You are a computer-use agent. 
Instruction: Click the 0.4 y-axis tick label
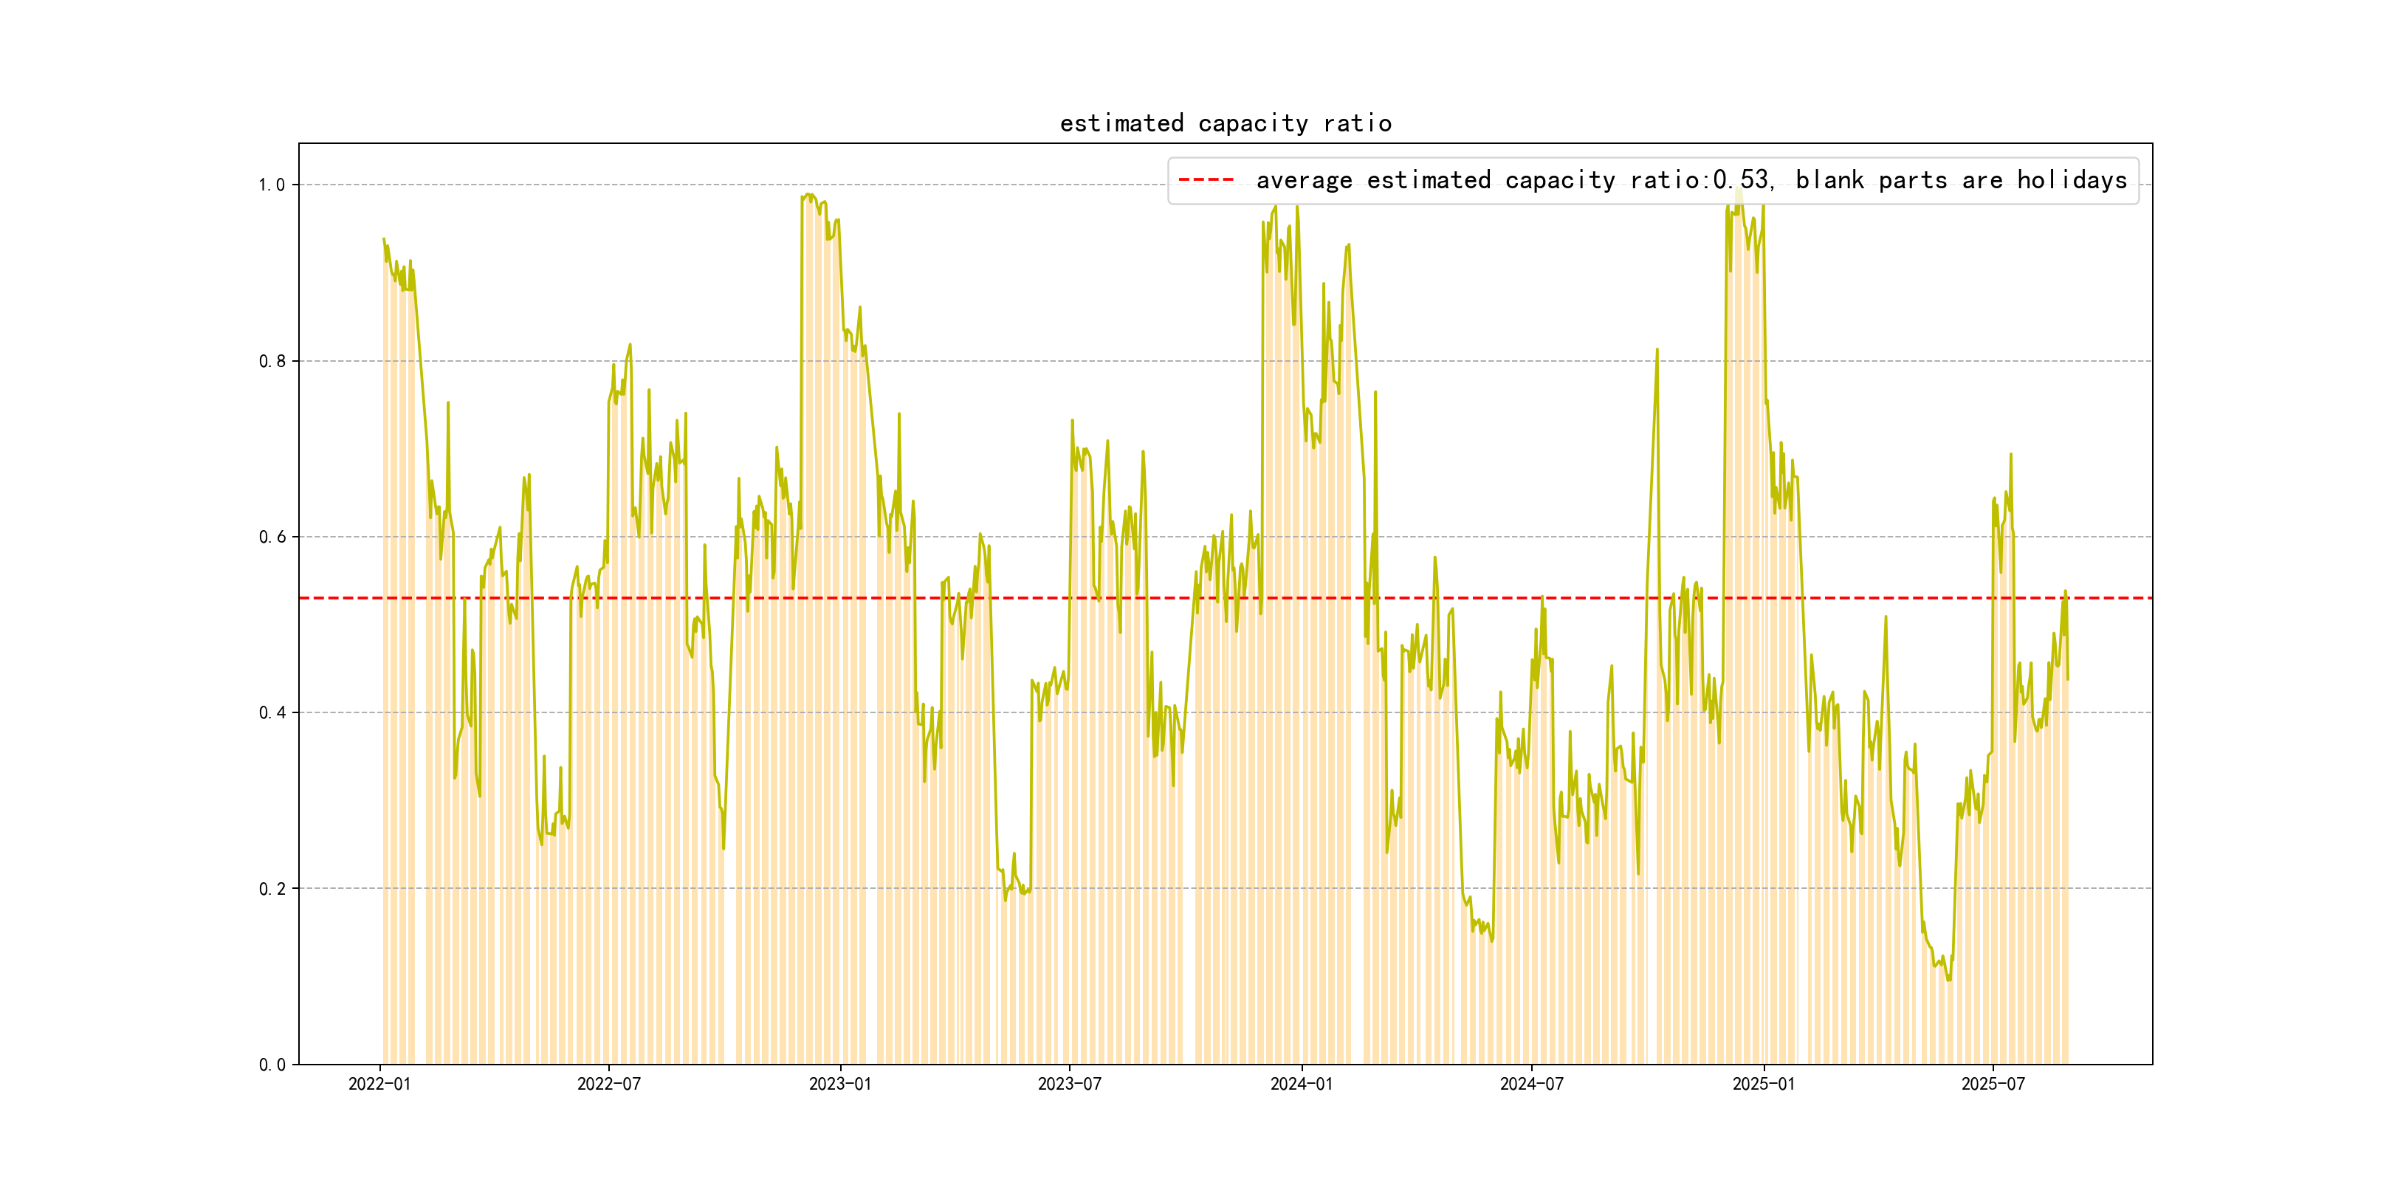pos(271,713)
